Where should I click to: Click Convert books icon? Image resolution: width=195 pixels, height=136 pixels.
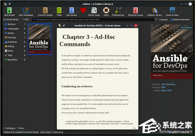(x=45, y=10)
